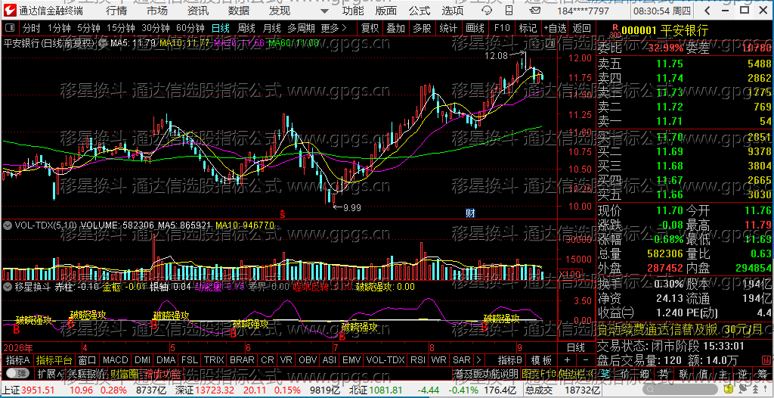Screen dimensions: 774x398
Task: Select the 多周期 multi-period view
Action: (x=301, y=28)
